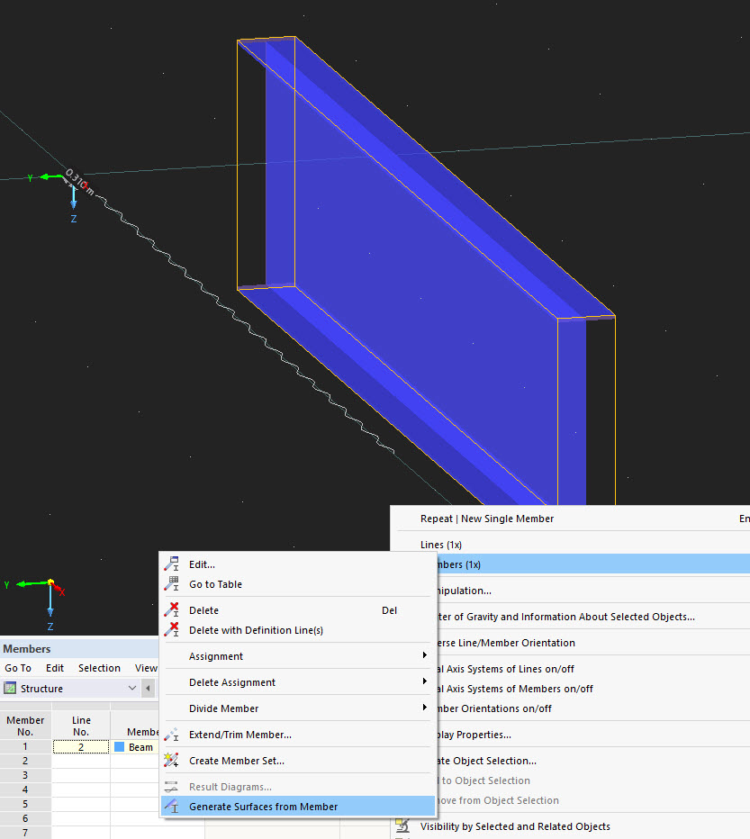
Task: Click Visibility by Selected and Related Objects icon
Action: coord(402,825)
